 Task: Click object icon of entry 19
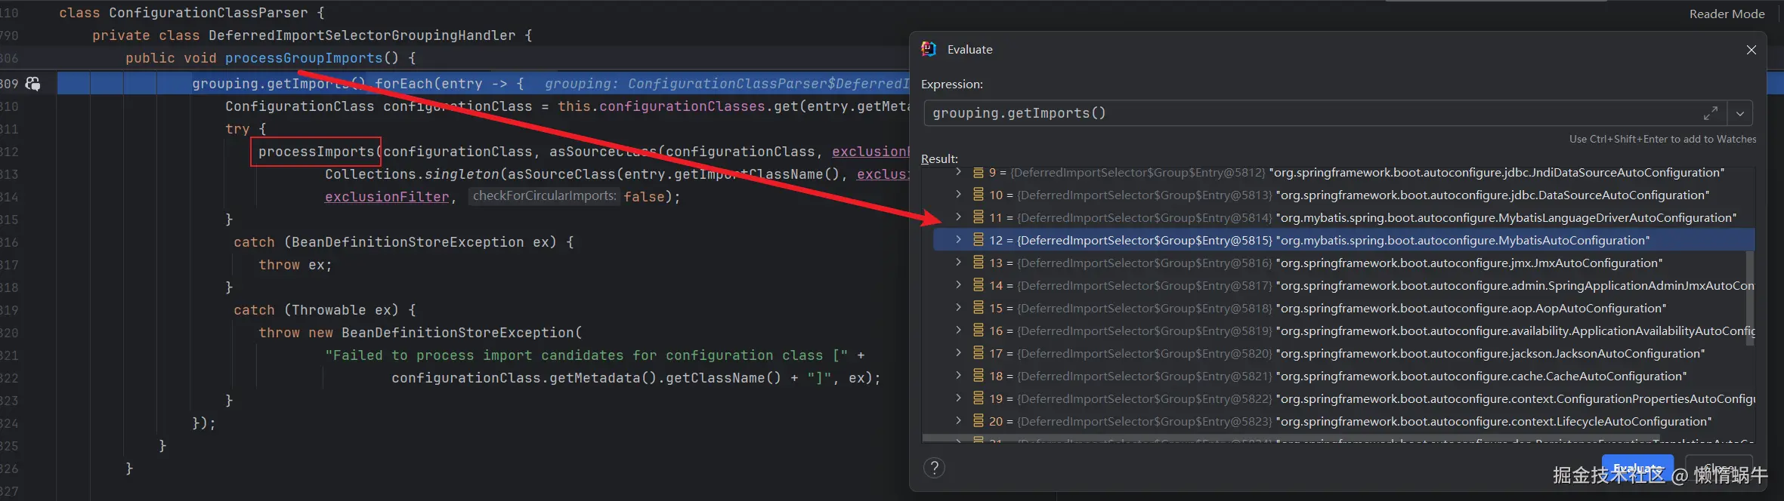pyautogui.click(x=979, y=399)
